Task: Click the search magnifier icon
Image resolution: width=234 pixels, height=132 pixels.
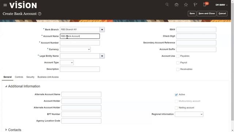Action: click(167, 5)
